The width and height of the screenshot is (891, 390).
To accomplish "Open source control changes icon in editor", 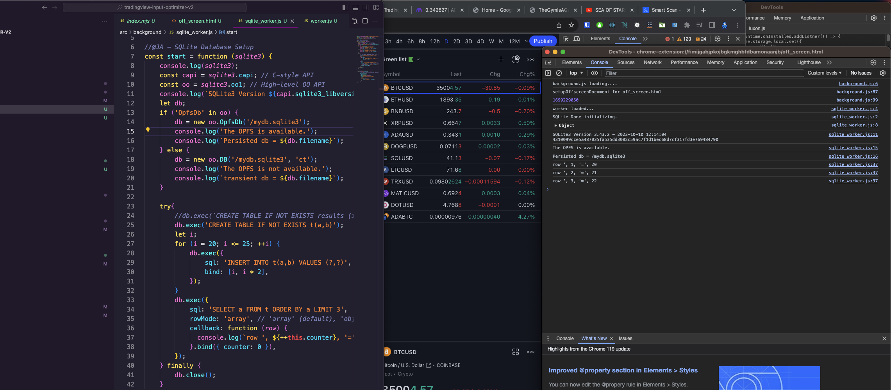I will pyautogui.click(x=355, y=21).
